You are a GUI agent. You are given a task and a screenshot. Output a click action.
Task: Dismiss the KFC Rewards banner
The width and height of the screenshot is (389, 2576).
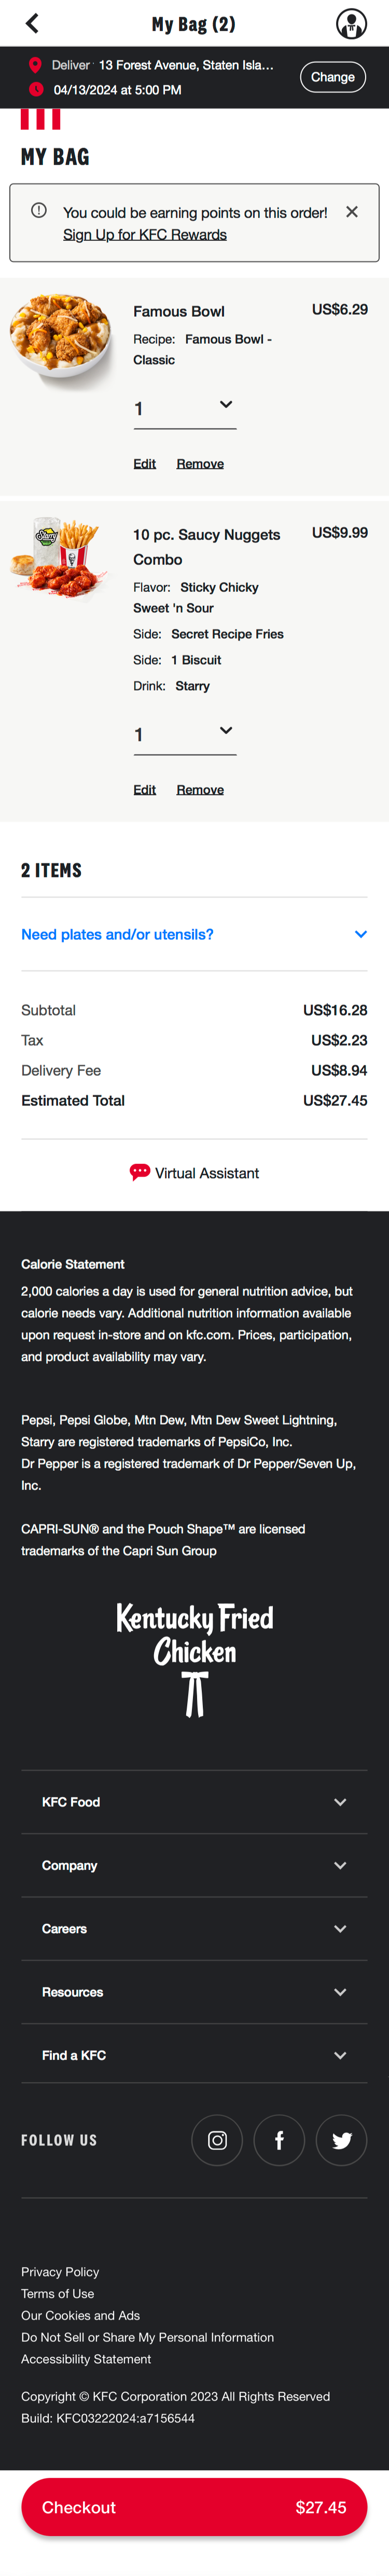click(x=352, y=212)
